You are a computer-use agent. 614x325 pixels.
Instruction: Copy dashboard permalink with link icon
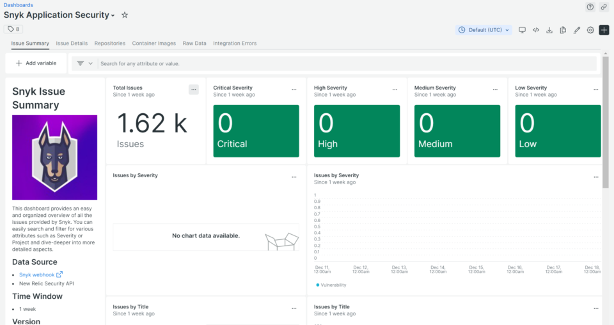(x=604, y=7)
